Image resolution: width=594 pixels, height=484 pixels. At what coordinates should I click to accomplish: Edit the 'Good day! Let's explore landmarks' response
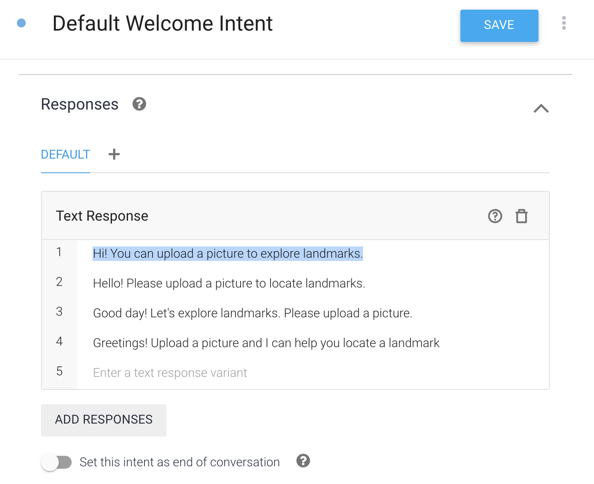(252, 313)
